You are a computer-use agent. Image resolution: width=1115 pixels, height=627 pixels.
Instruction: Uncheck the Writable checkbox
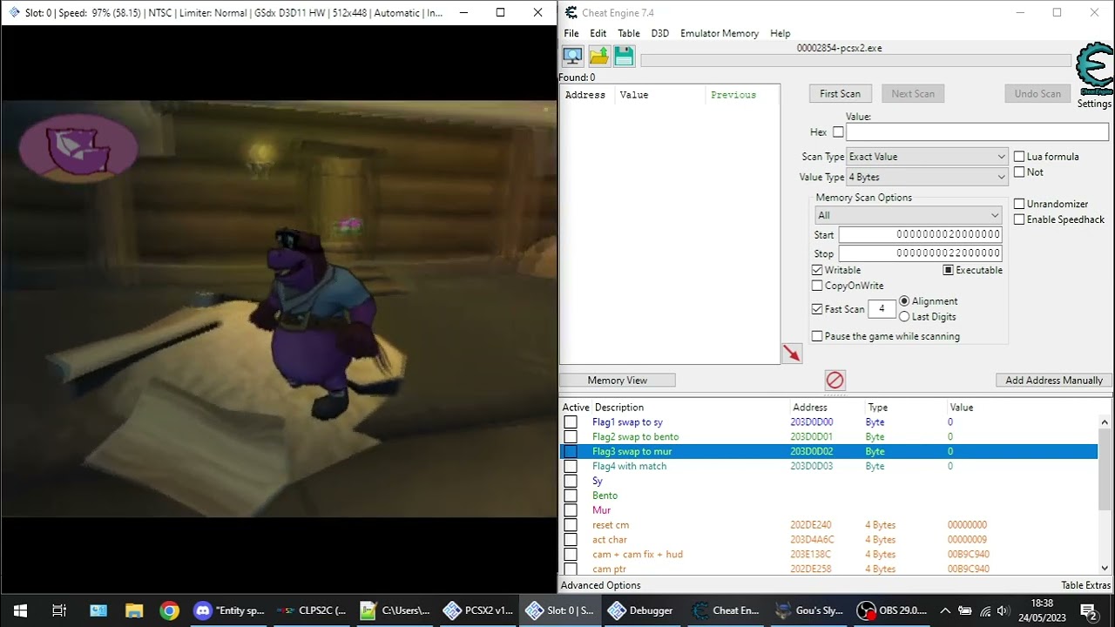(x=817, y=270)
